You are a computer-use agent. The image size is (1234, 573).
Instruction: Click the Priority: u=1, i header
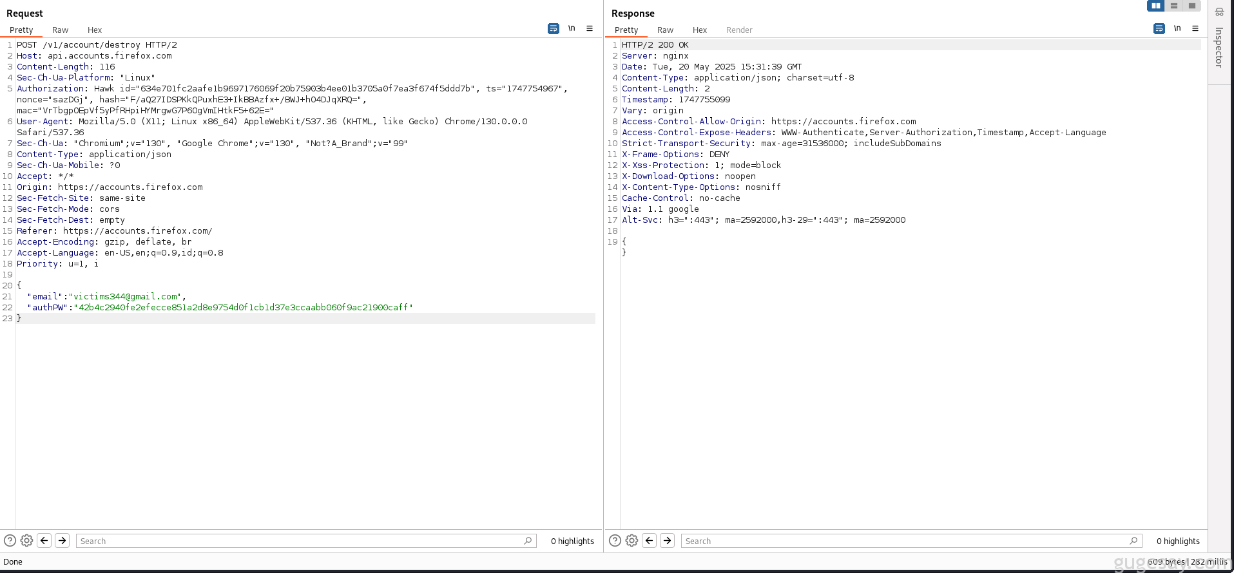click(x=58, y=264)
